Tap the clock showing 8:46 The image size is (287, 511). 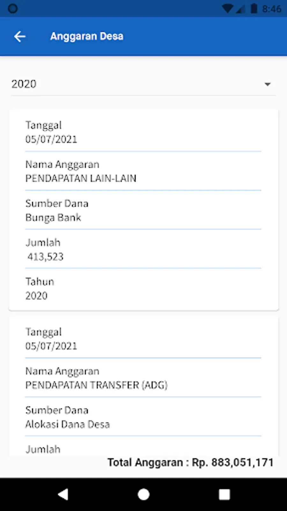272,9
